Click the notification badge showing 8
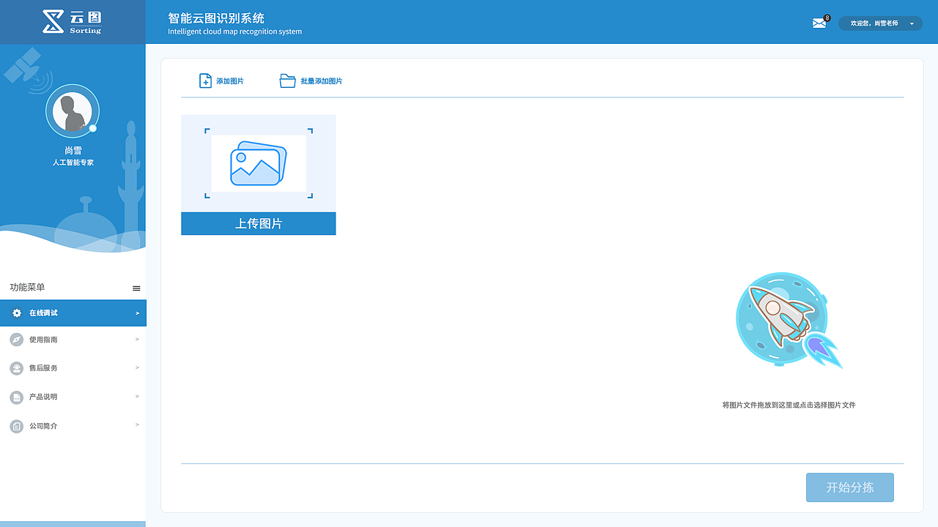This screenshot has width=938, height=527. click(827, 18)
